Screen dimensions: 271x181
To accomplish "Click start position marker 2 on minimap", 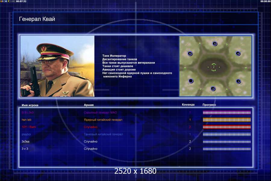I will (x=213, y=89).
